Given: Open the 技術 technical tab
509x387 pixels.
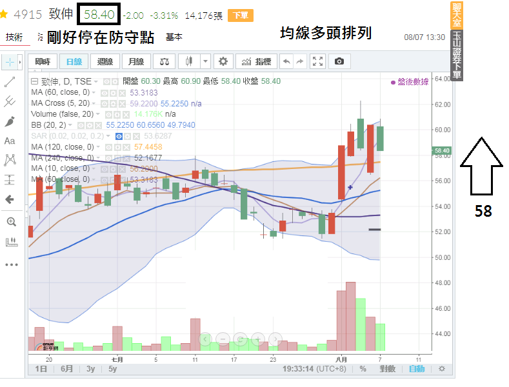Looking at the screenshot, I should tap(14, 37).
